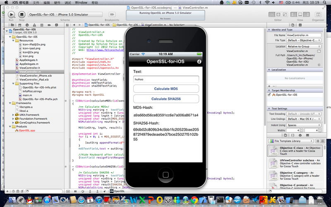
Task: Tap Calculate SHA256 in the simulator
Action: [166, 99]
